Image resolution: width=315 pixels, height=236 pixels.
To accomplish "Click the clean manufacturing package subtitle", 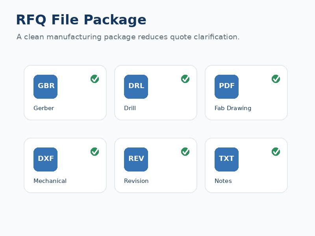I will pos(128,37).
